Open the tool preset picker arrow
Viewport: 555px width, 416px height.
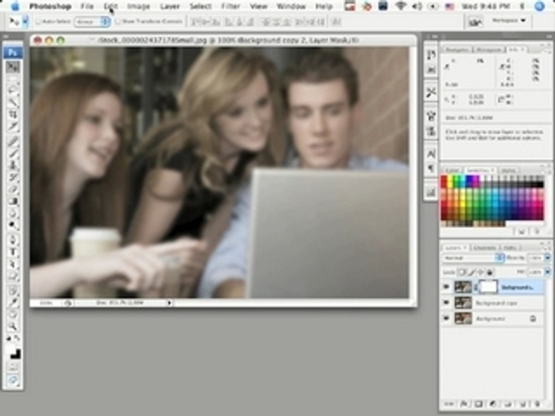click(x=25, y=21)
